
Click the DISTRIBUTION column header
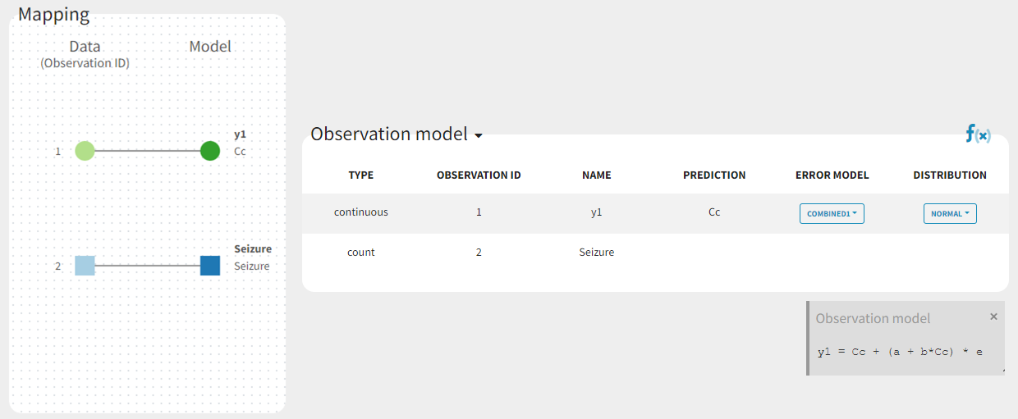tap(950, 175)
